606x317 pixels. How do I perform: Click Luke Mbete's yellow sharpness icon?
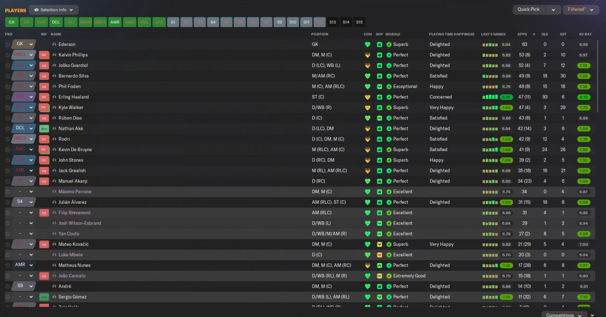coord(379,255)
